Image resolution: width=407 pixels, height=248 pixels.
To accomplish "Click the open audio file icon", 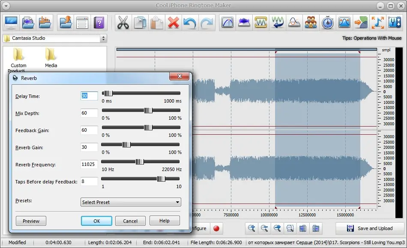I will [x=28, y=23].
